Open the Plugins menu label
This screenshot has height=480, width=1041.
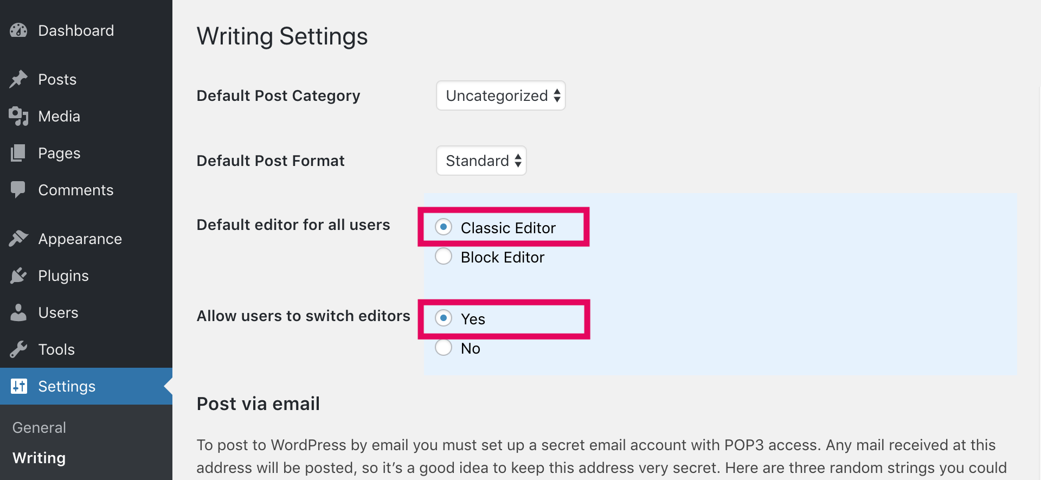click(x=63, y=276)
